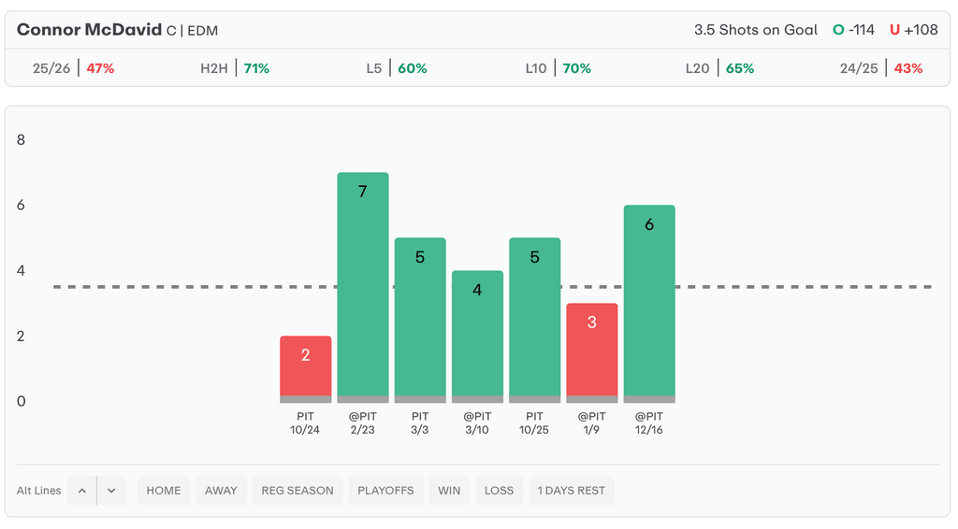Viewport: 958px width, 529px height.
Task: Enable the PLAYOFFS filter
Action: [385, 491]
